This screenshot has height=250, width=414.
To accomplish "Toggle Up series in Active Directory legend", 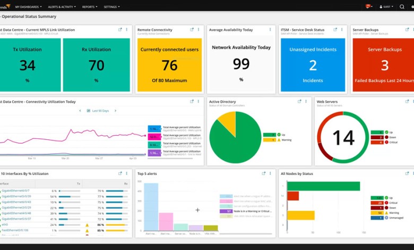I will [274, 135].
